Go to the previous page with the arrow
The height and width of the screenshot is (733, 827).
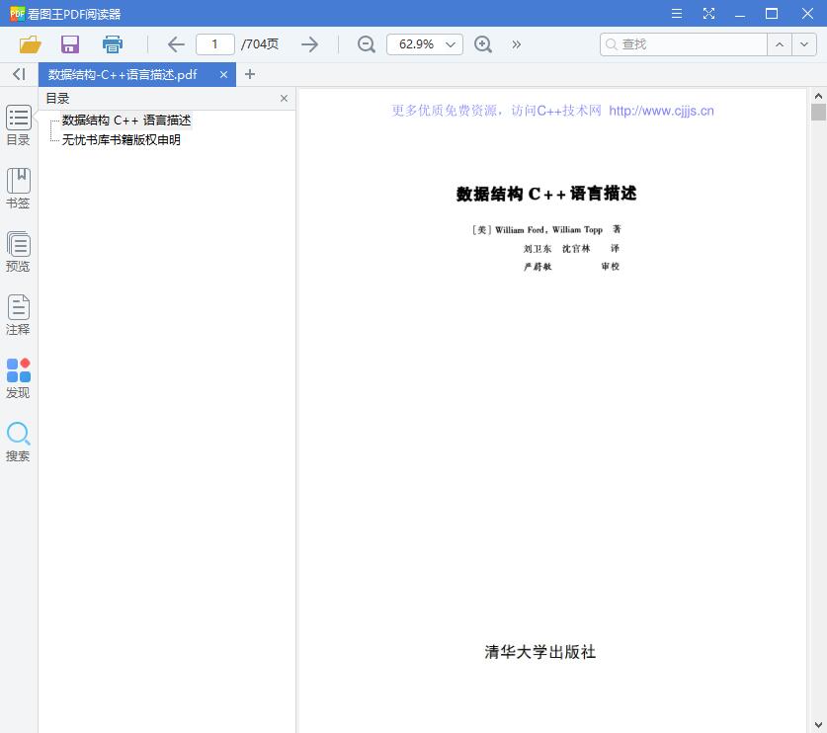click(176, 44)
